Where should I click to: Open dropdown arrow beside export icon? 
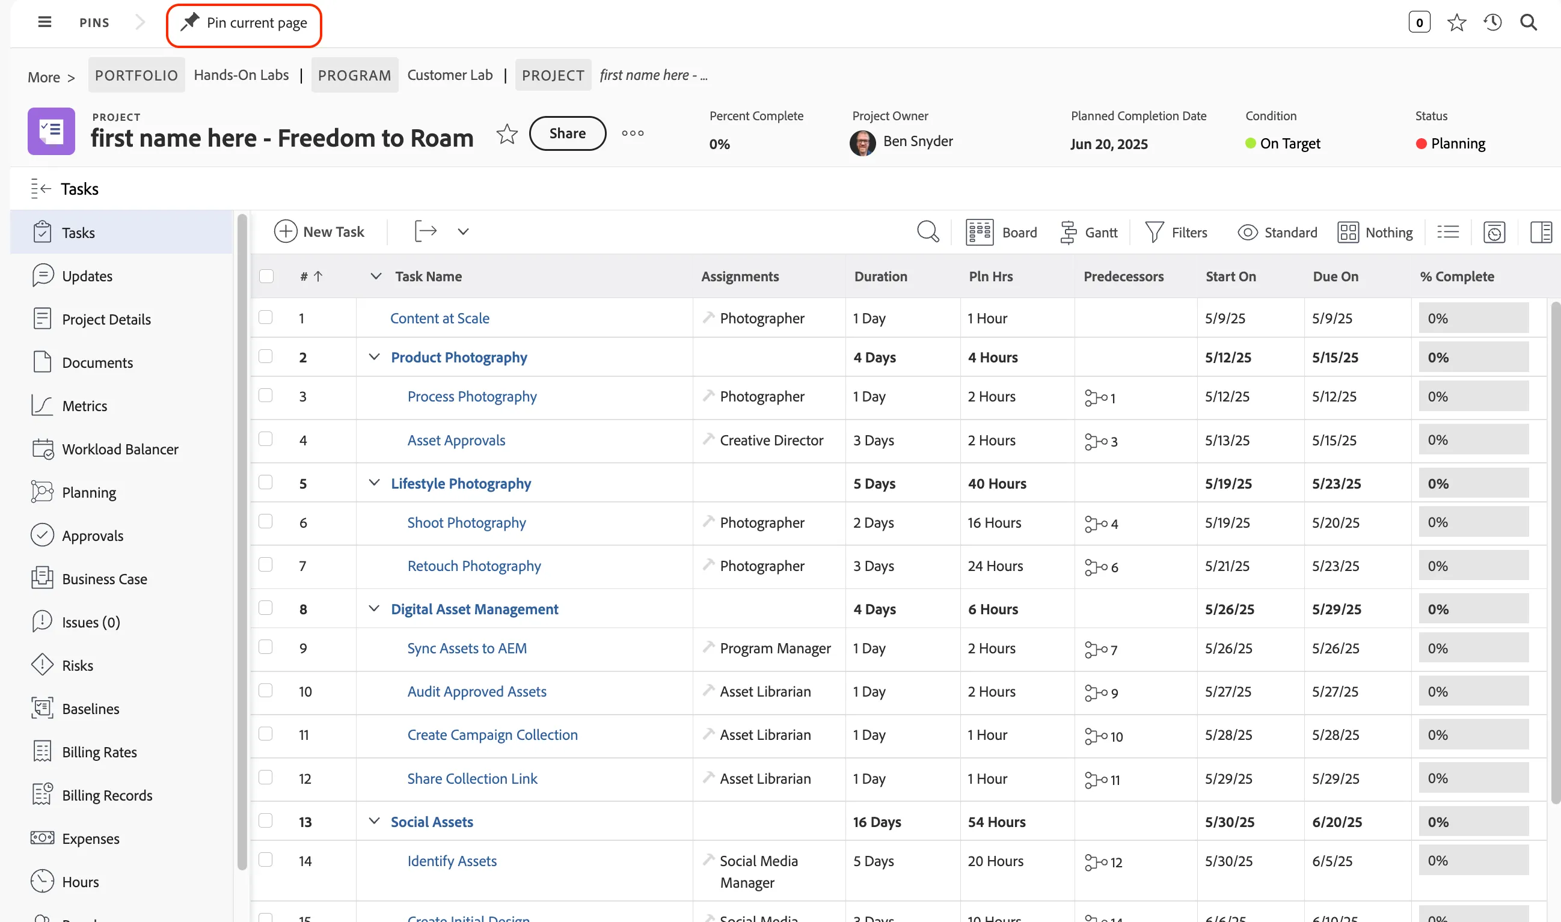tap(463, 232)
